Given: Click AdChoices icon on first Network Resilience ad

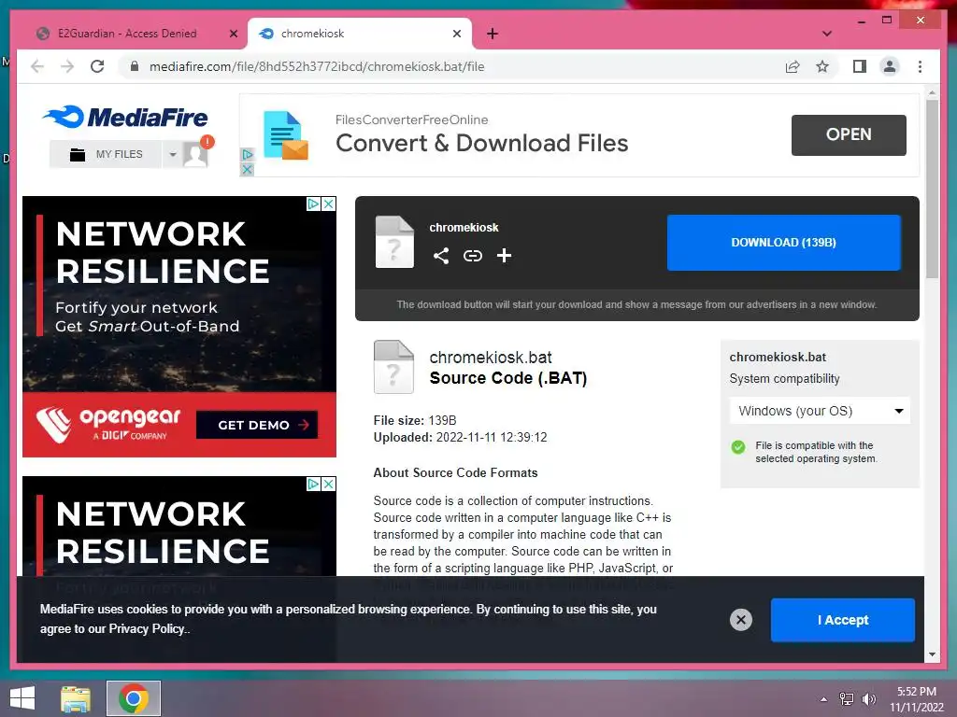Looking at the screenshot, I should (x=313, y=204).
